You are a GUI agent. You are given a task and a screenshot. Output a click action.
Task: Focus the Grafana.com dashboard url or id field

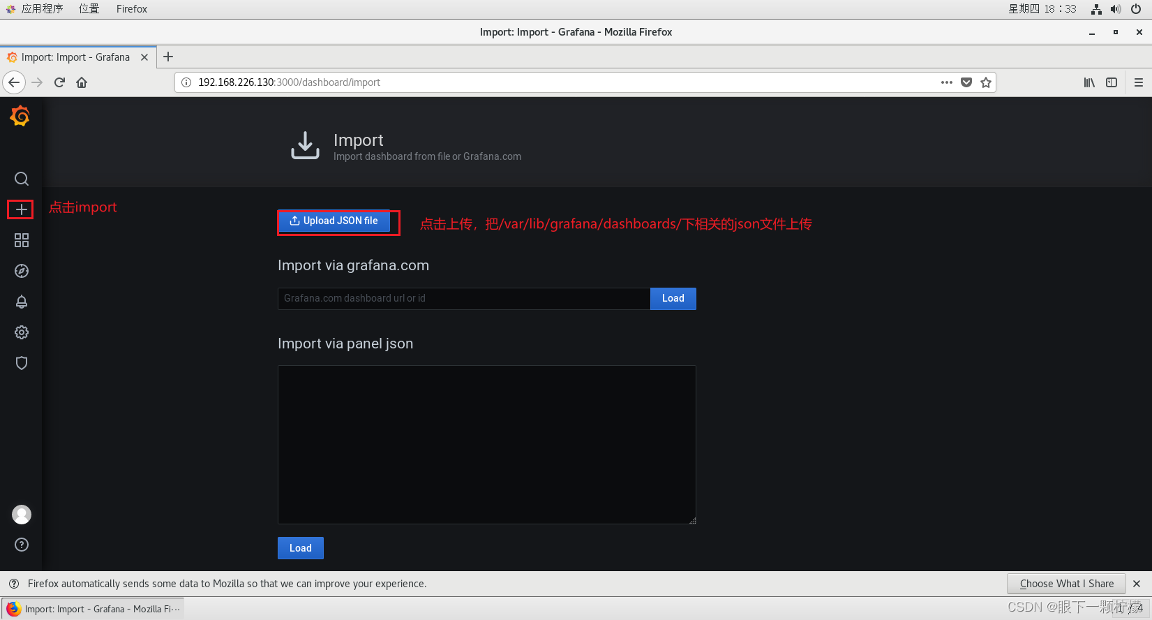pos(464,298)
